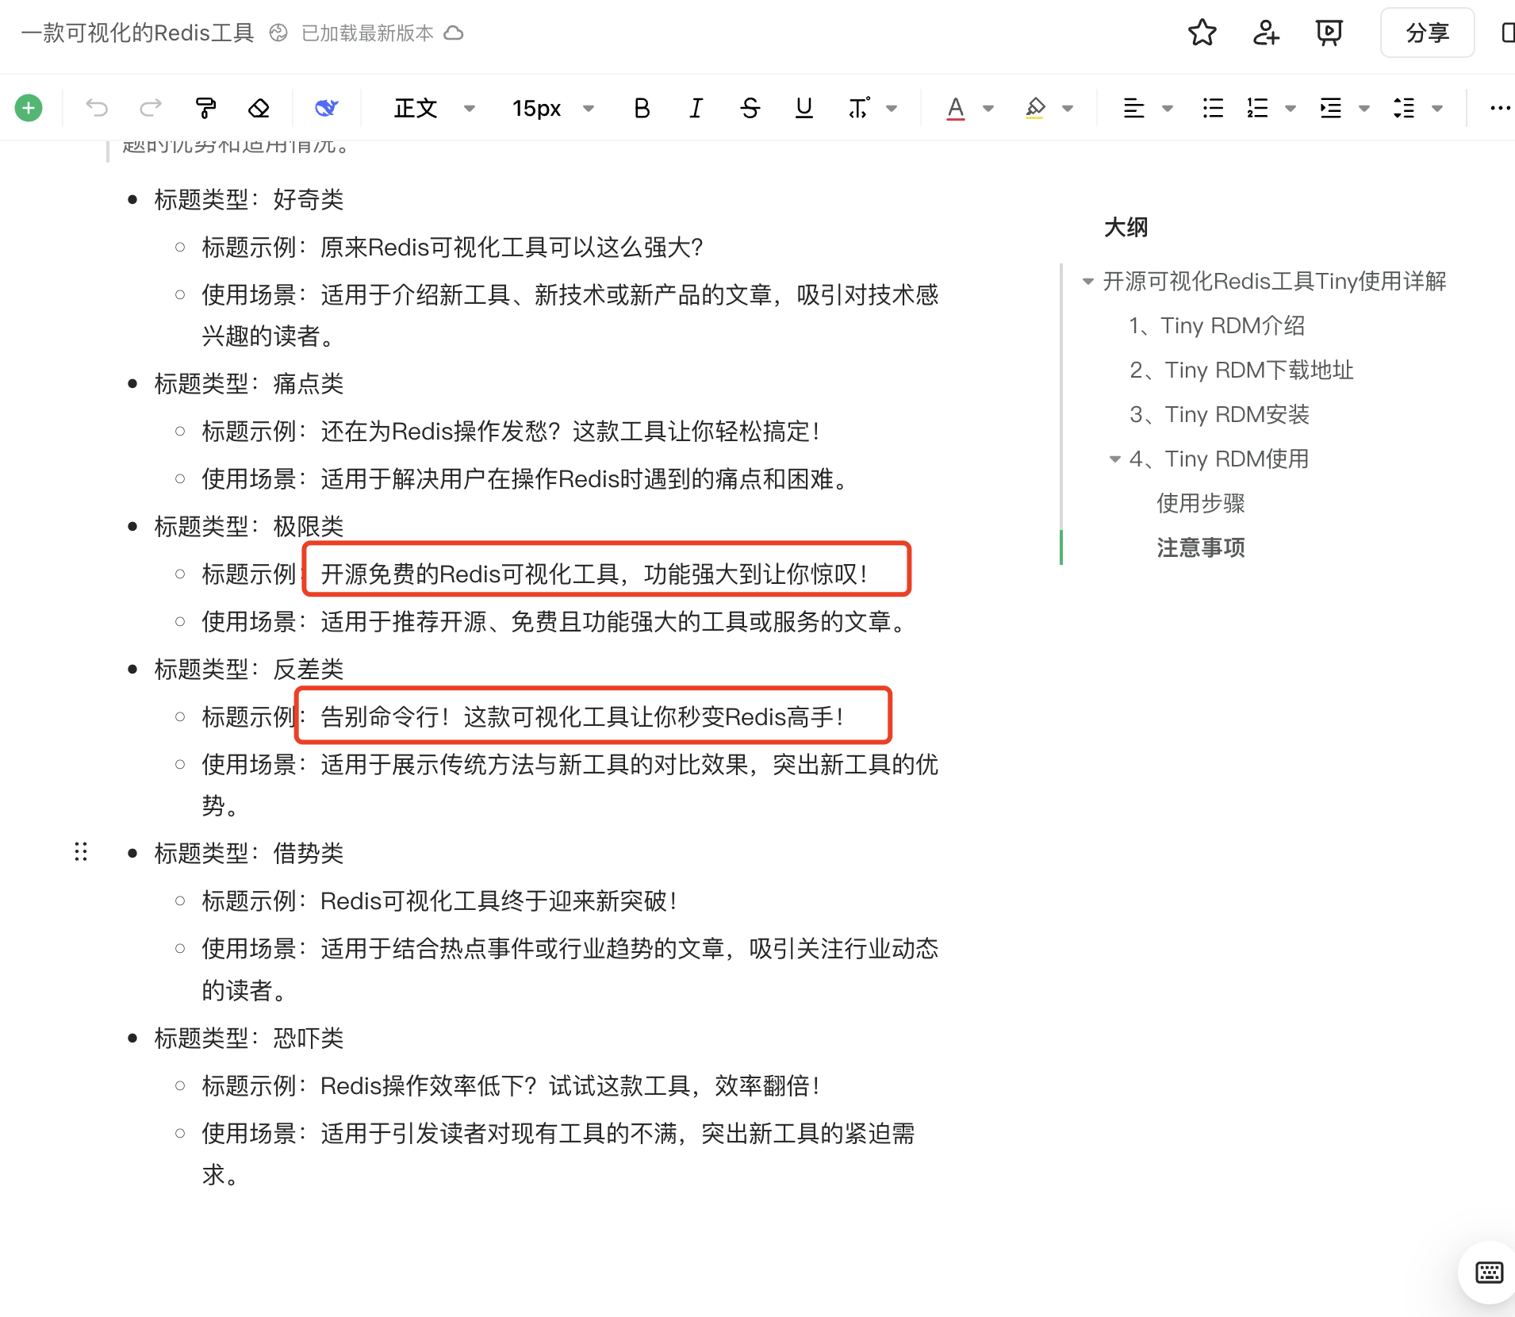Insert a numbered list

(1257, 108)
